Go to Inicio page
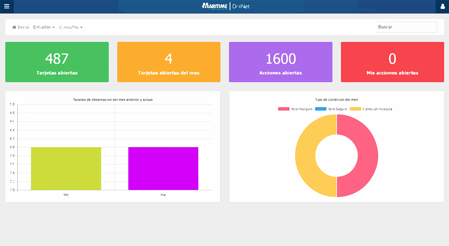449x246 pixels. click(23, 27)
